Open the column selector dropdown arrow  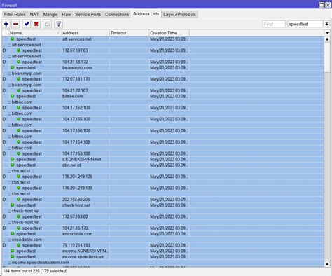(327, 33)
